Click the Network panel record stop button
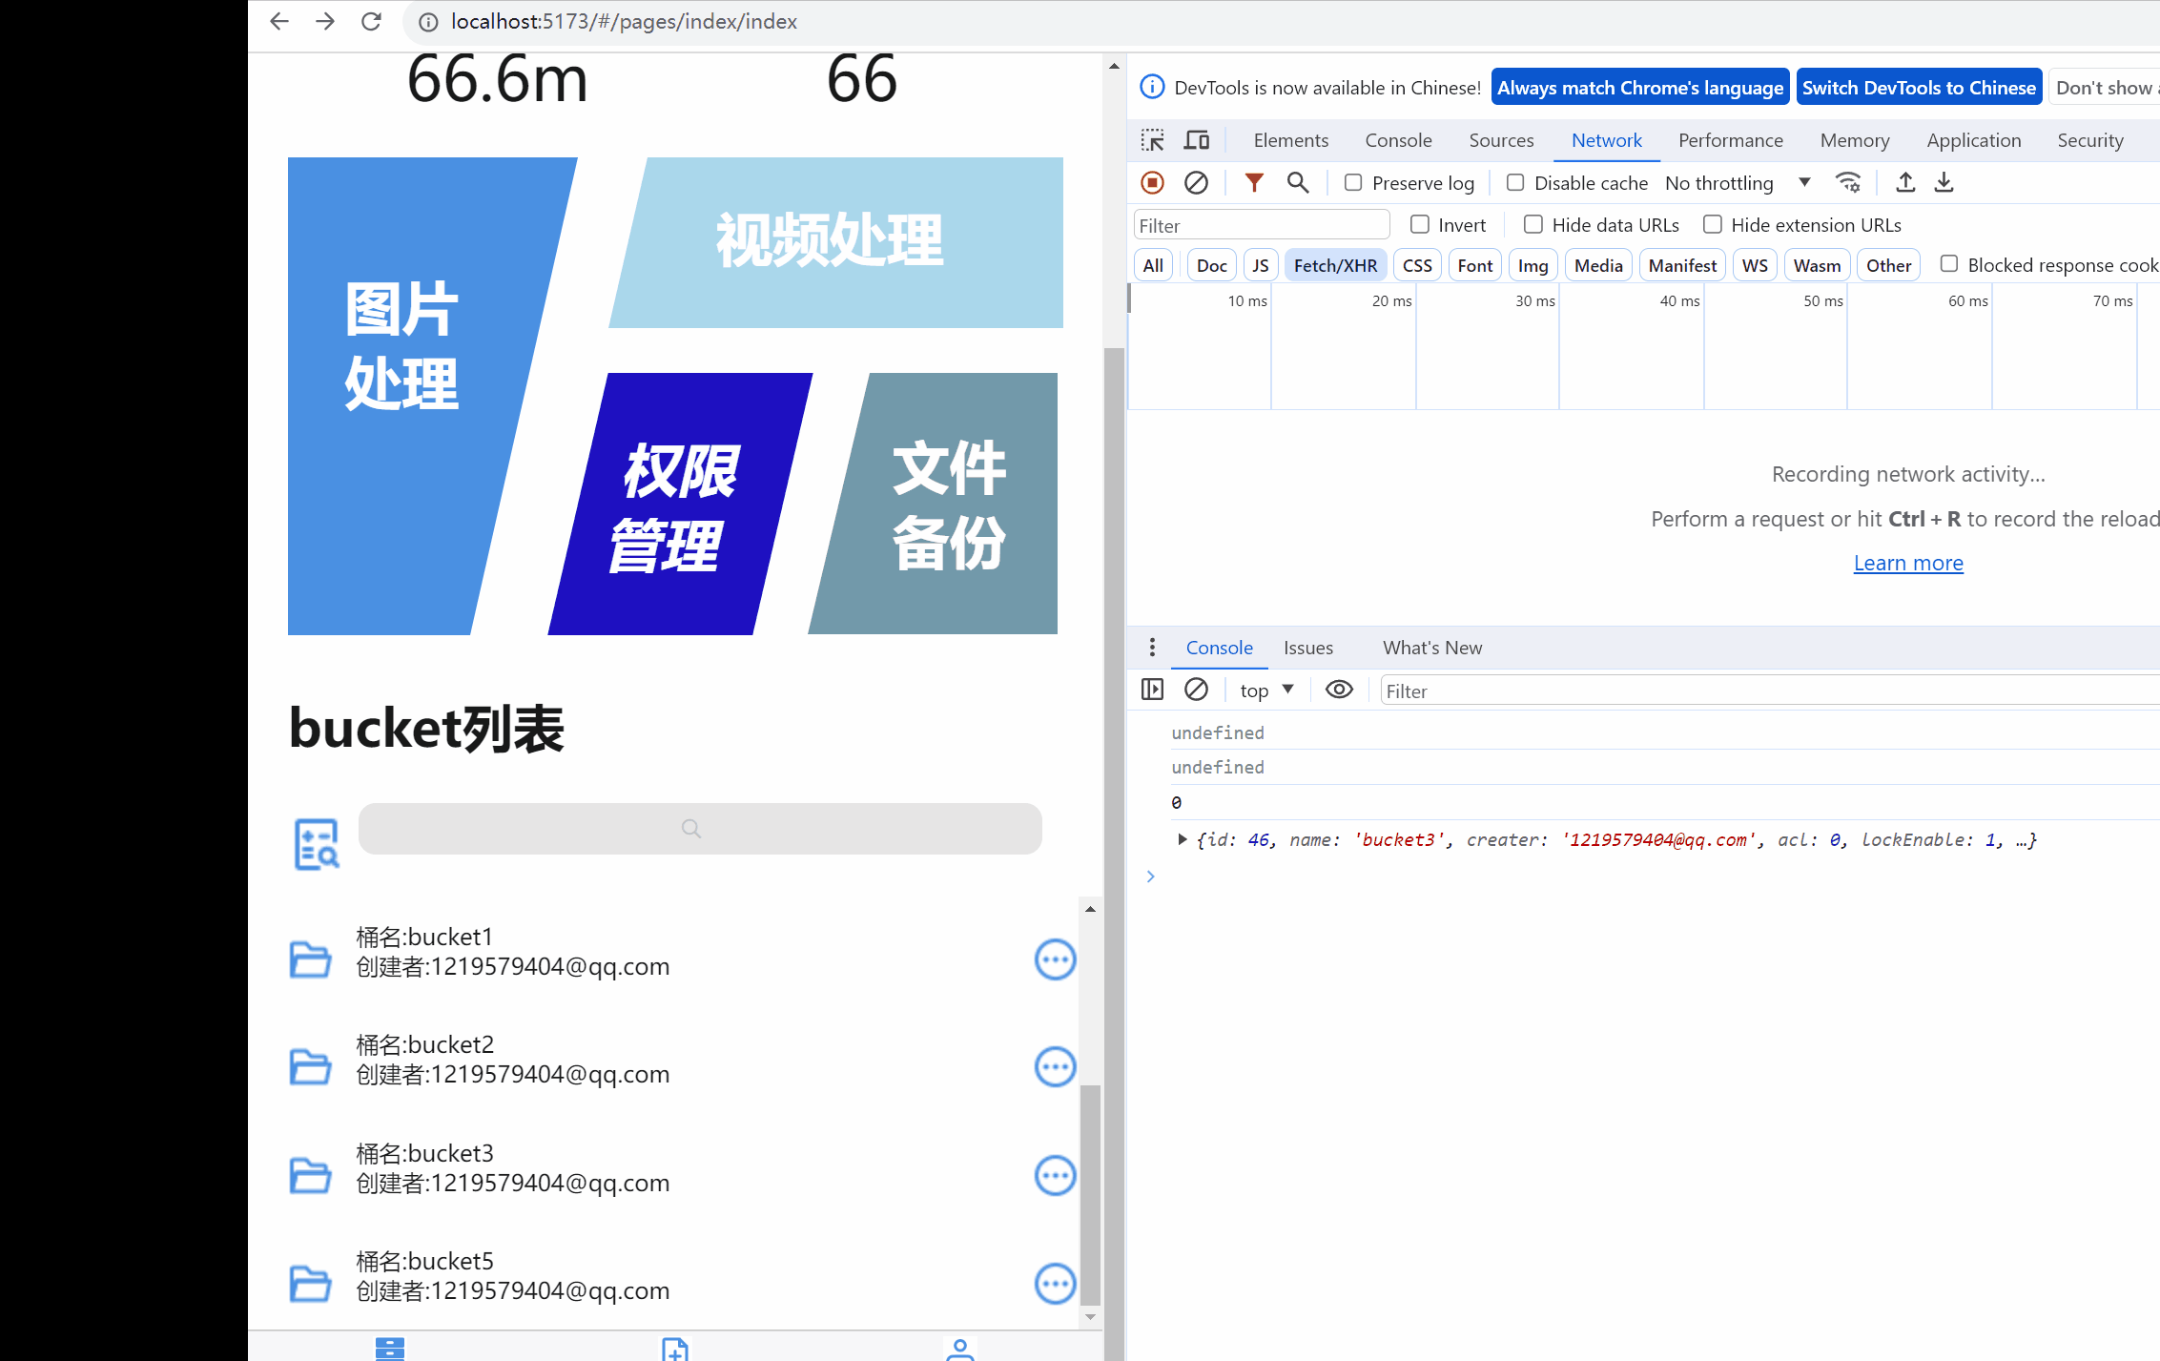This screenshot has height=1361, width=2160. [1154, 182]
